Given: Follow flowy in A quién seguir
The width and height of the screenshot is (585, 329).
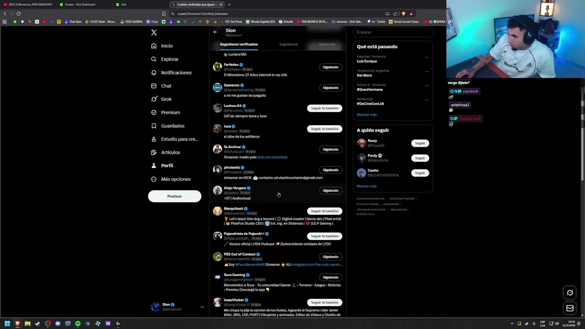Looking at the screenshot, I should pyautogui.click(x=420, y=143).
